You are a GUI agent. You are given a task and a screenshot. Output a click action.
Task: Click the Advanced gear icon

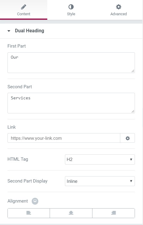click(x=118, y=7)
